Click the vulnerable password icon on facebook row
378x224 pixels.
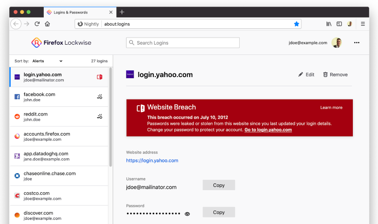coord(100,97)
